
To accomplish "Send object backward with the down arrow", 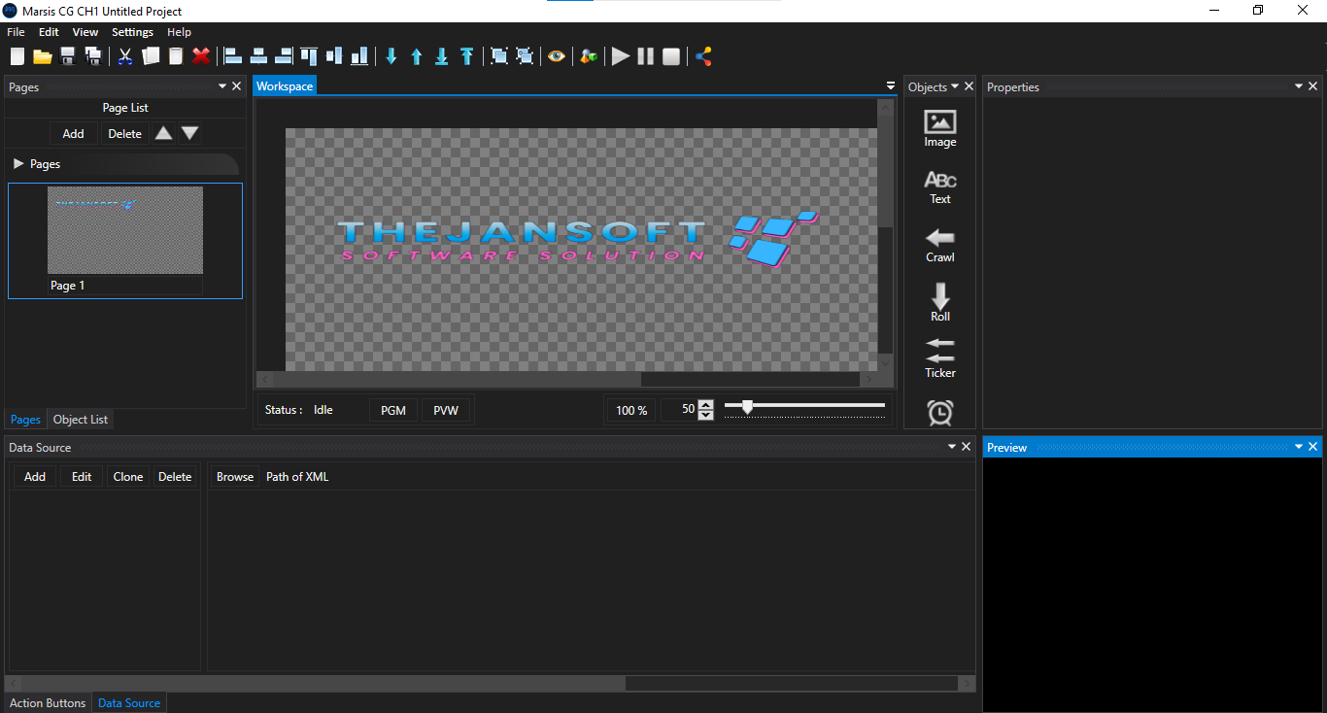I will pyautogui.click(x=391, y=56).
